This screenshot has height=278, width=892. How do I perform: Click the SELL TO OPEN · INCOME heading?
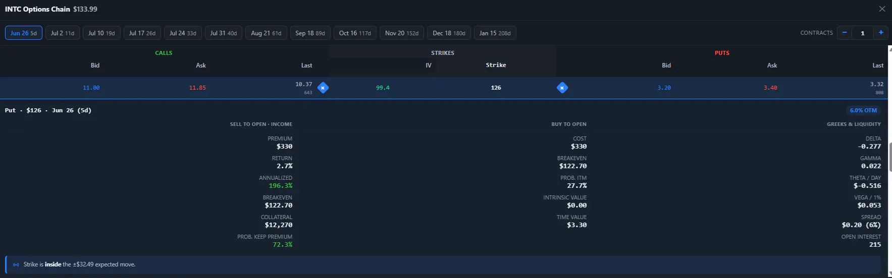(261, 124)
